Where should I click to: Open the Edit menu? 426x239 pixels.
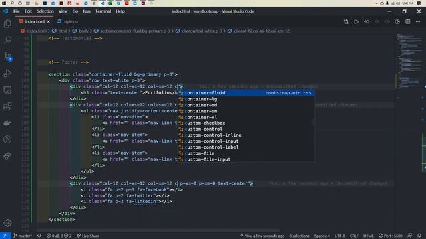[28, 11]
